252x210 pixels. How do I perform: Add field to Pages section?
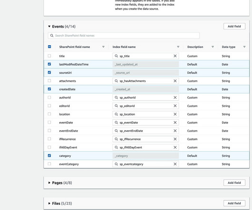(234, 183)
